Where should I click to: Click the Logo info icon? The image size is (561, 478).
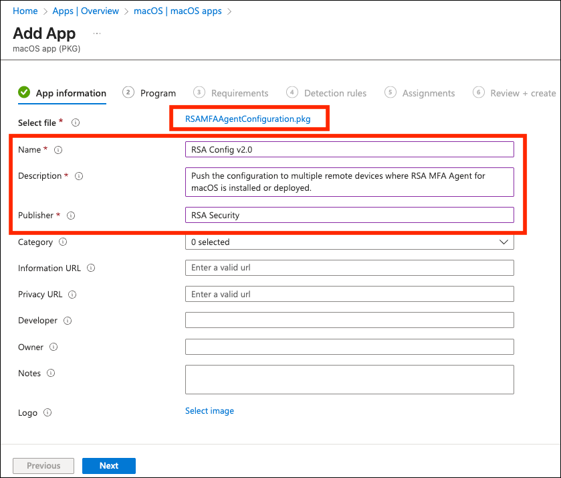point(47,413)
